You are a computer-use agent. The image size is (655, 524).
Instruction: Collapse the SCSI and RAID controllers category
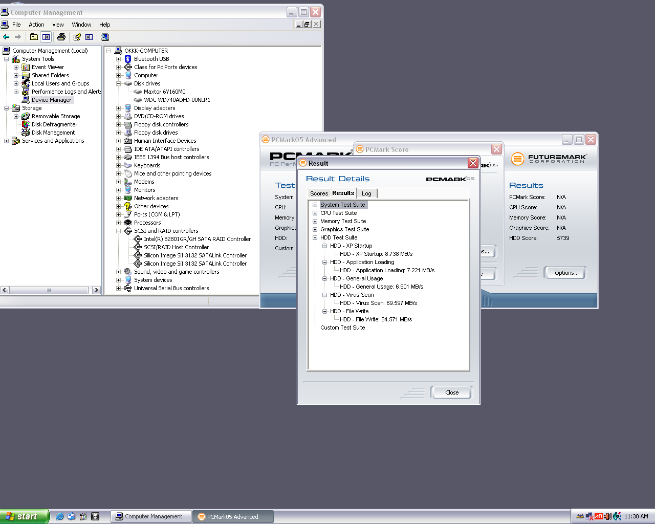click(119, 231)
